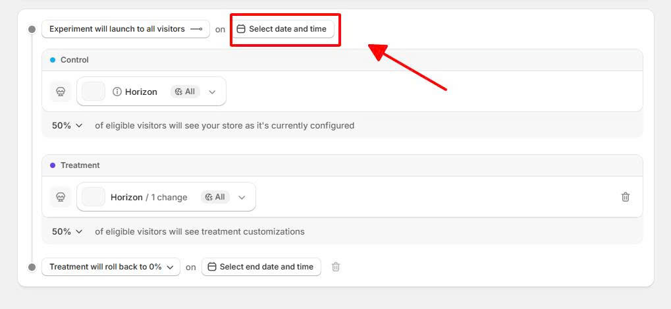
Task: Click the Horizon / 1 change text
Action: 149,197
